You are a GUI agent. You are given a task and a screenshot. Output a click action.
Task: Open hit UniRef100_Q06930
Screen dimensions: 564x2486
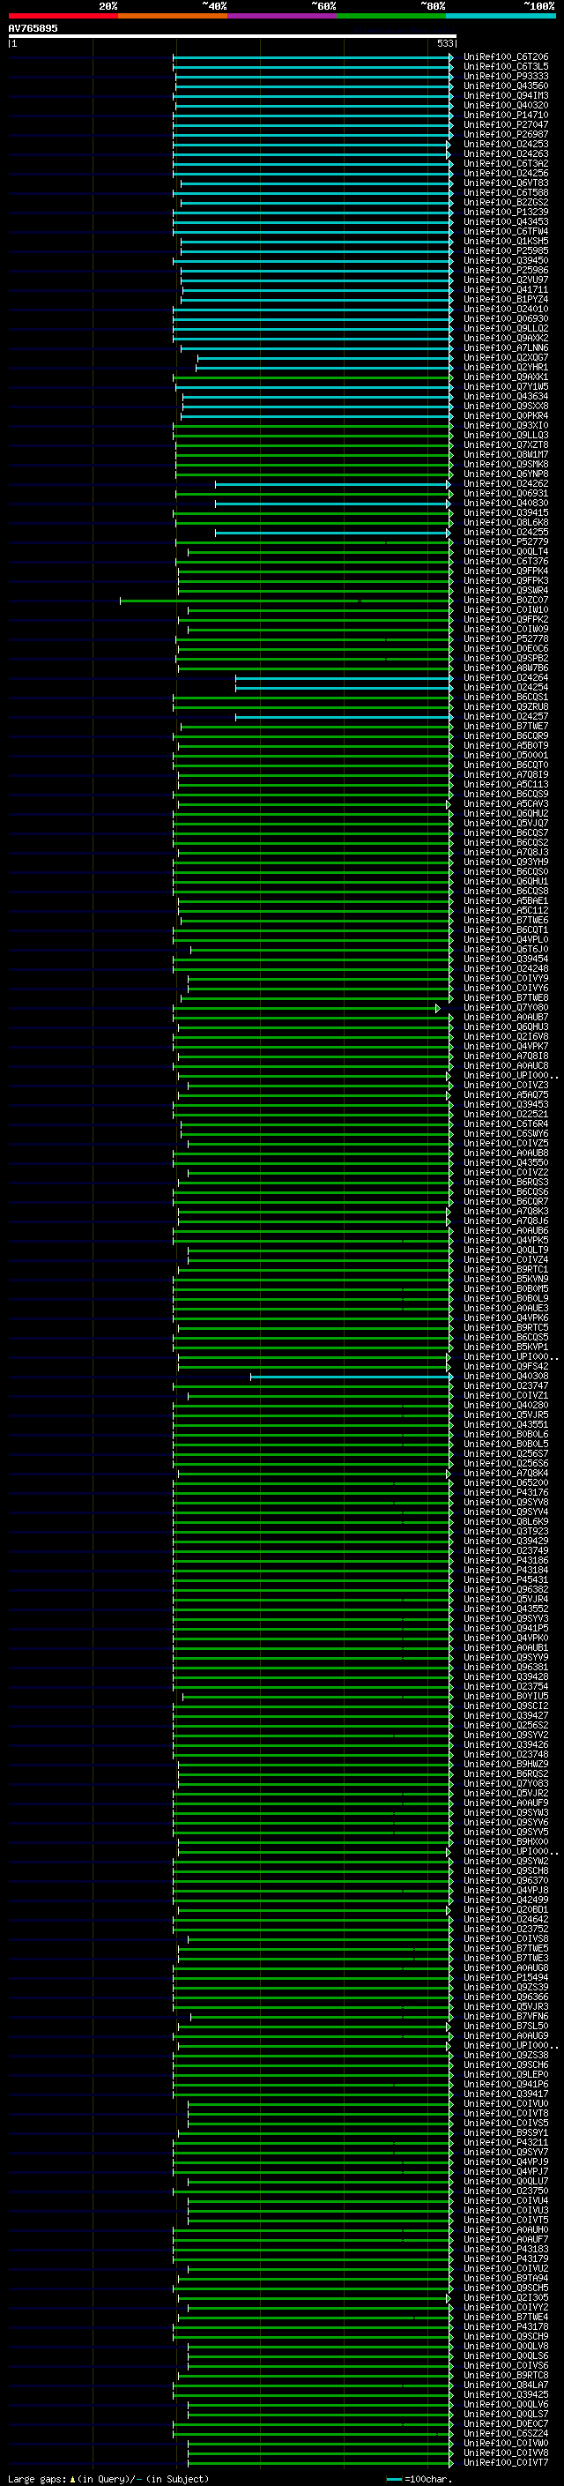(x=506, y=318)
